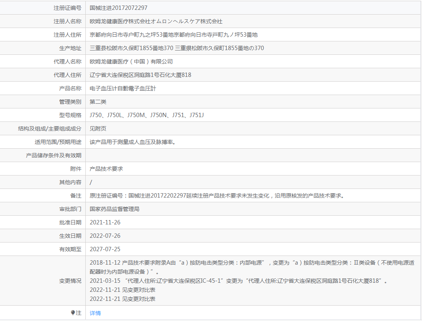
Task: Click the expiry date 2027-07-25
Action: (105, 249)
